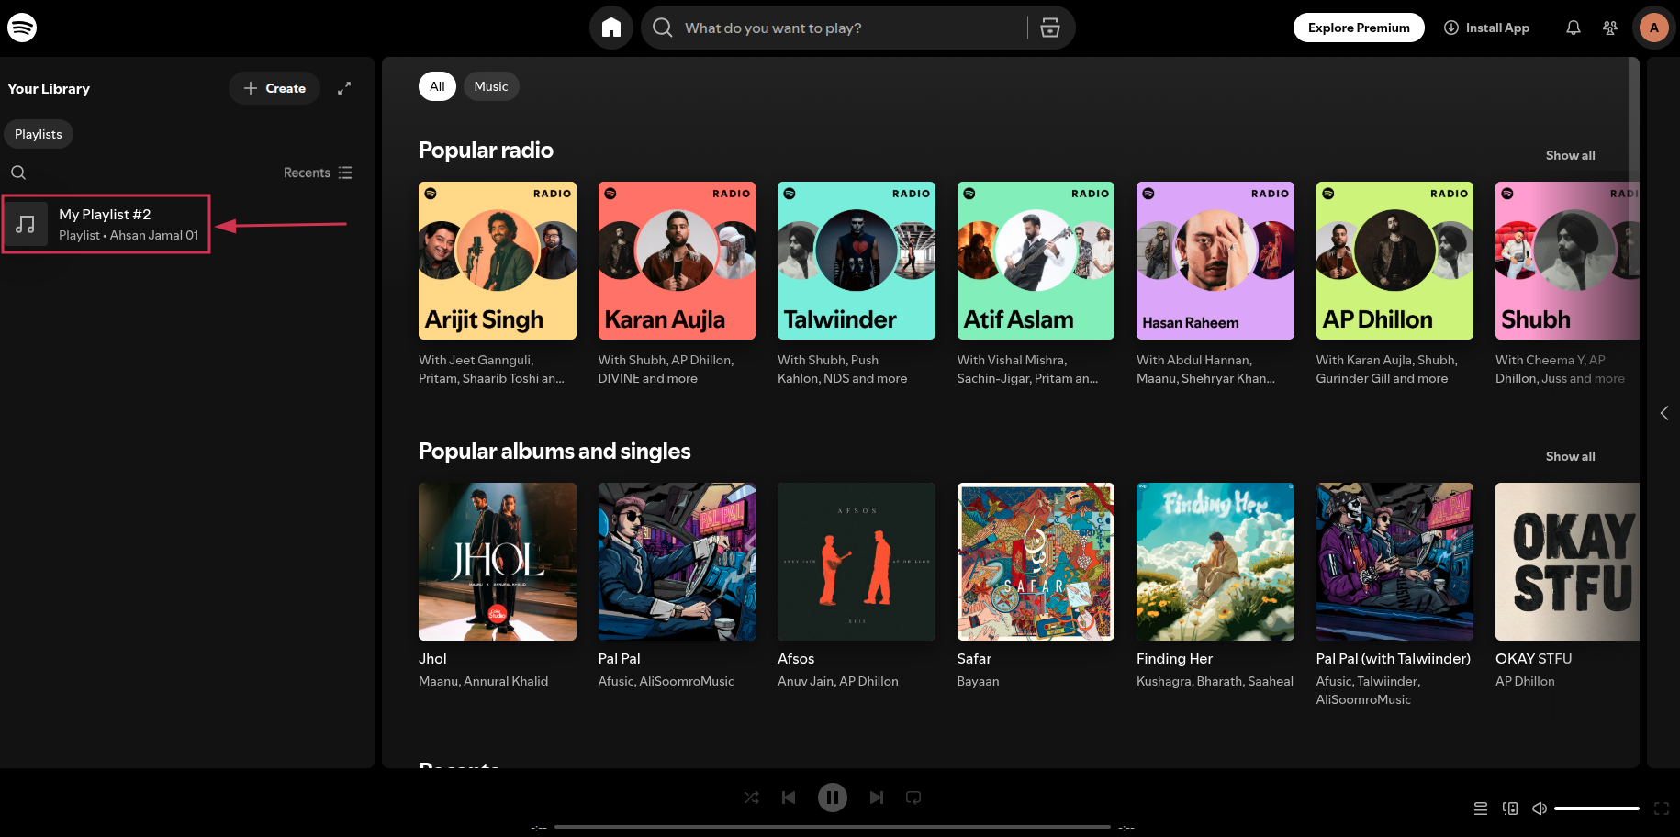
Task: Click artist 'Bayaan' under Safar
Action: pos(978,681)
